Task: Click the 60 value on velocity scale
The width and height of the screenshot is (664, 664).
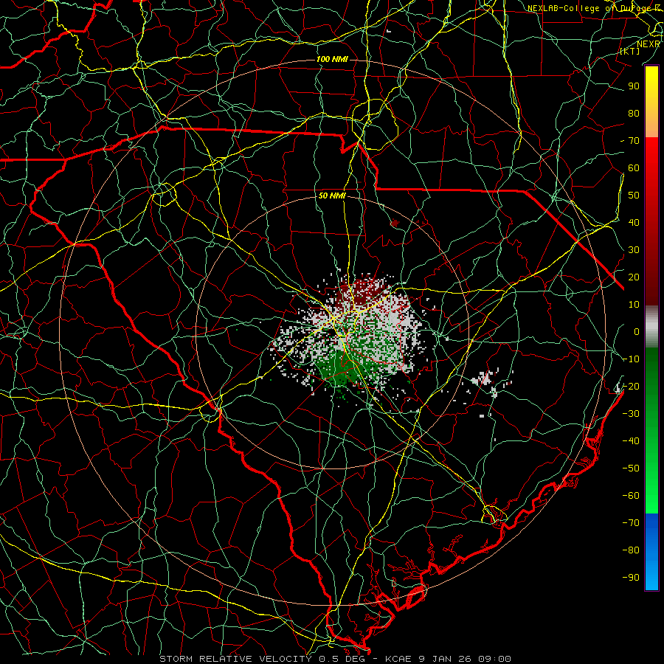Action: (x=634, y=167)
